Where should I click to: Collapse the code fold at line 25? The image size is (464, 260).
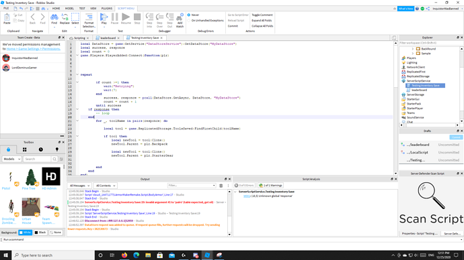point(77,136)
